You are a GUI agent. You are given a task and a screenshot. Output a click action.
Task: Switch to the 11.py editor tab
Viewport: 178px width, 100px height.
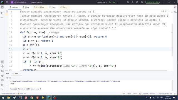point(52,7)
